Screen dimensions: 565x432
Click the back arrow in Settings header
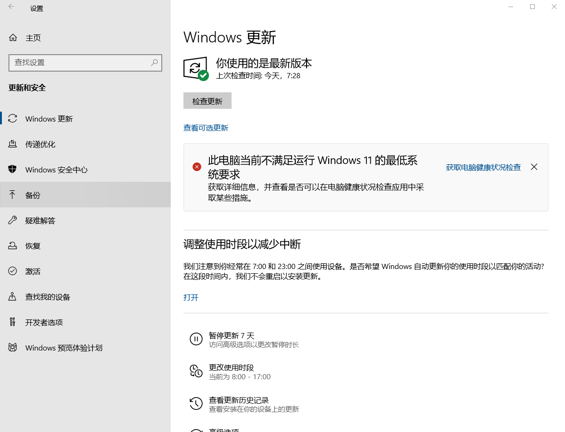11,7
